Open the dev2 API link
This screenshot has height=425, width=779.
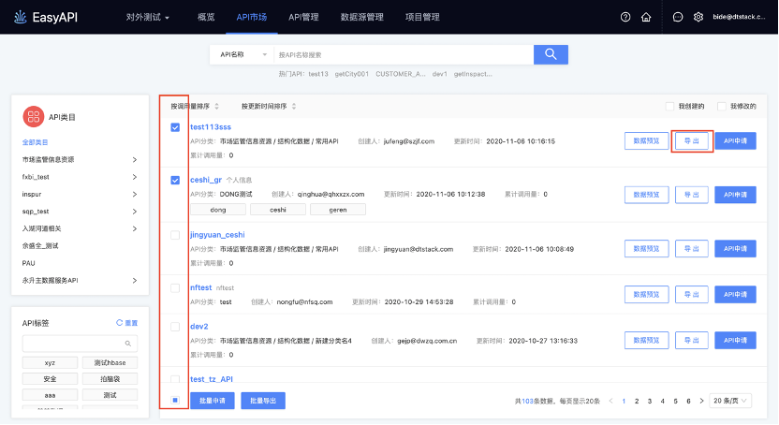click(x=199, y=327)
